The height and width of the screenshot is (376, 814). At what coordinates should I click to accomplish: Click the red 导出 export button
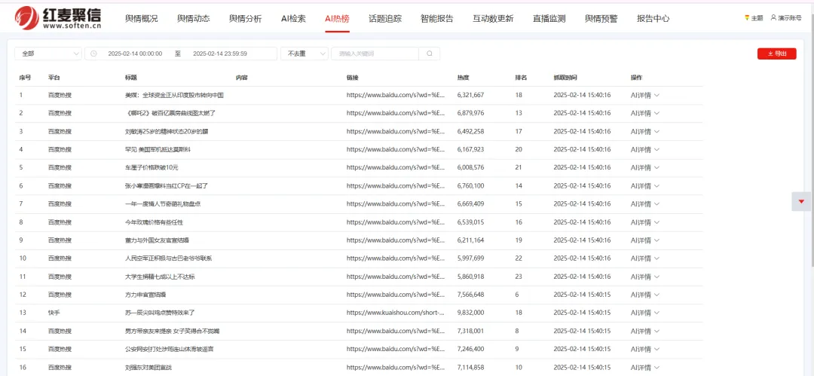[776, 53]
